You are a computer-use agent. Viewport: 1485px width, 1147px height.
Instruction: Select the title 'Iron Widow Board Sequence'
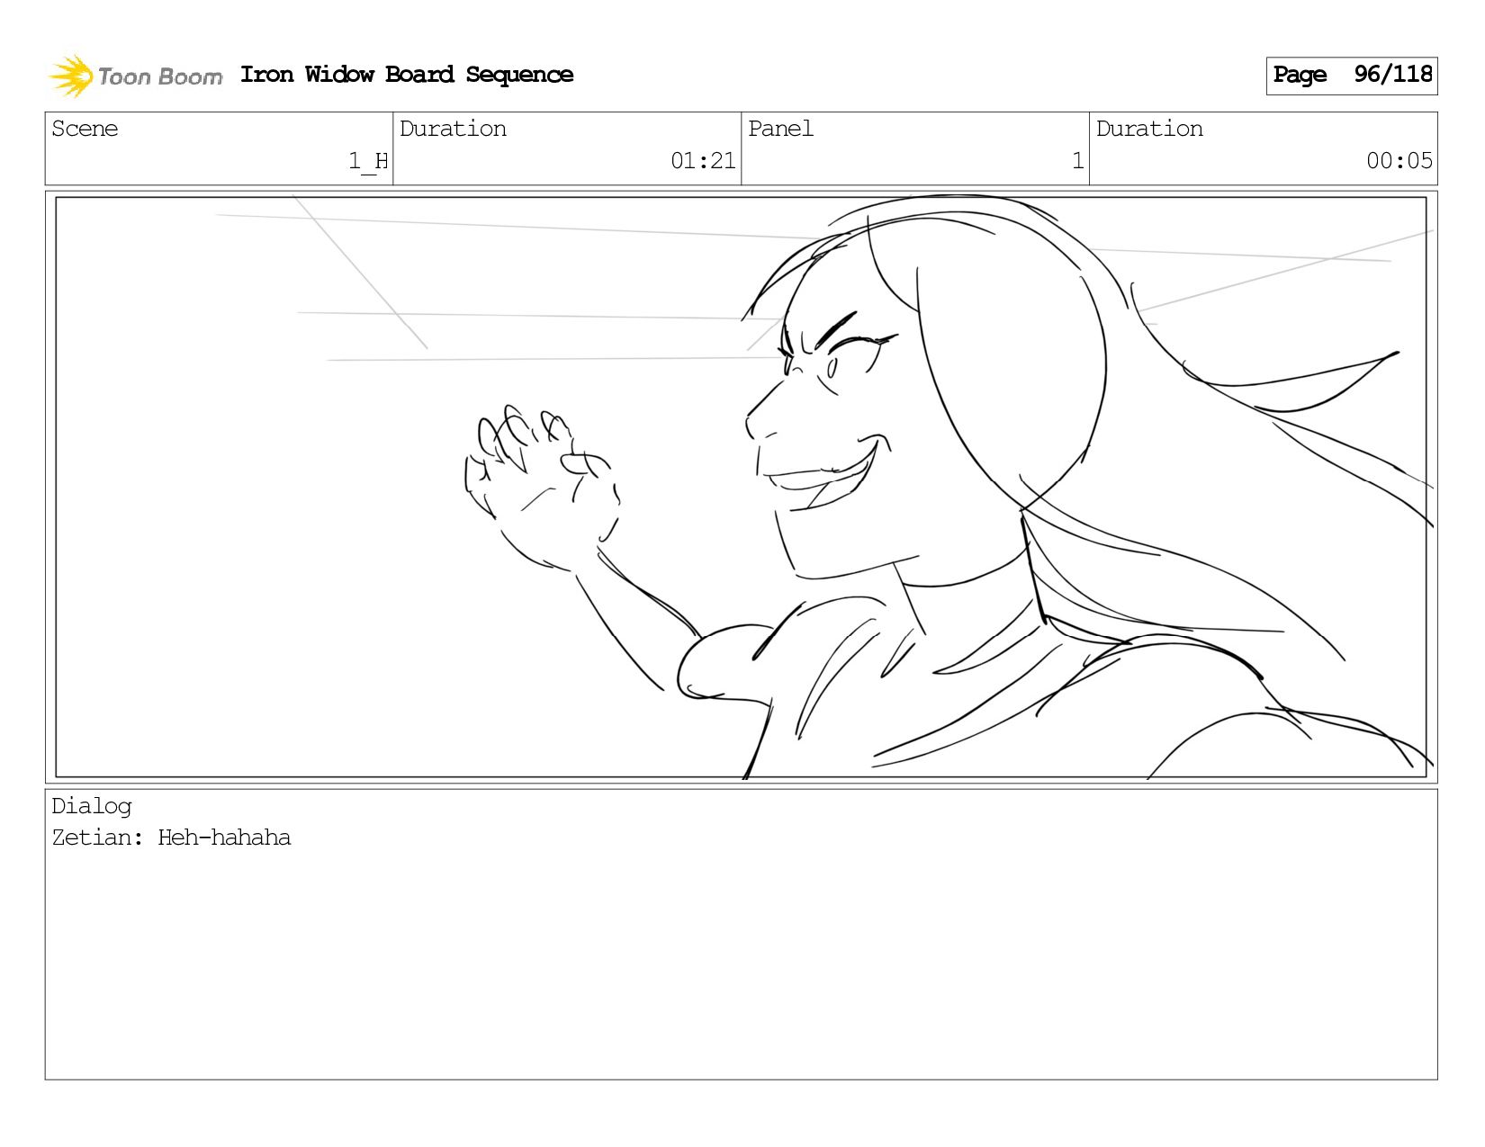pos(407,75)
